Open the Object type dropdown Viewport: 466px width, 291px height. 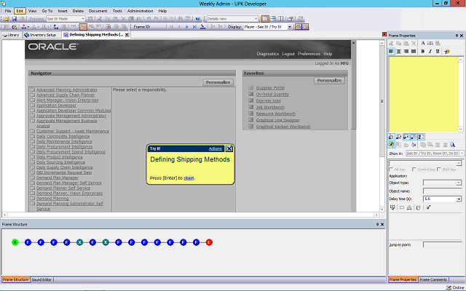442,183
